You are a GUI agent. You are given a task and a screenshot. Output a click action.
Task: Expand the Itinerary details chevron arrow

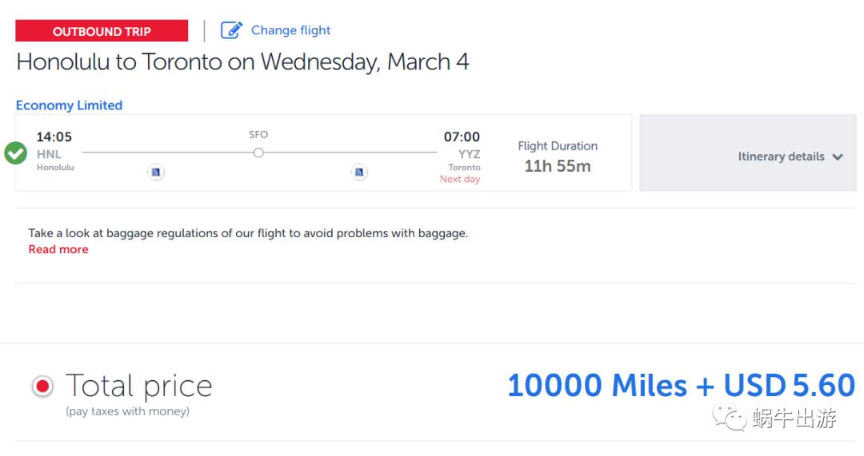click(838, 157)
